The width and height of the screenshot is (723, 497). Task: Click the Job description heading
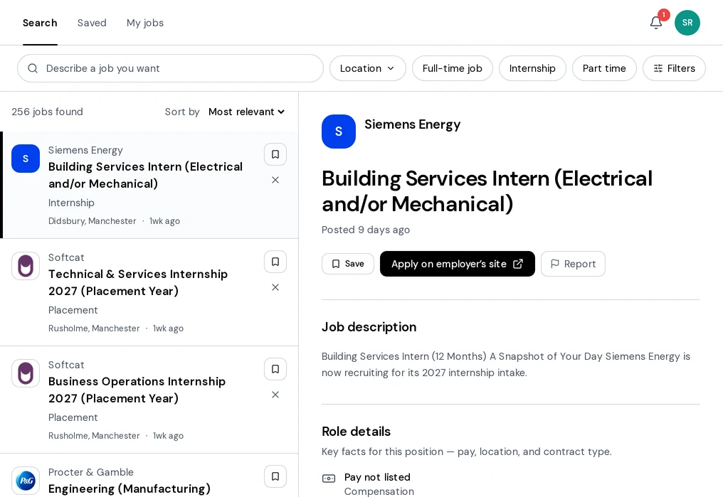tap(369, 327)
